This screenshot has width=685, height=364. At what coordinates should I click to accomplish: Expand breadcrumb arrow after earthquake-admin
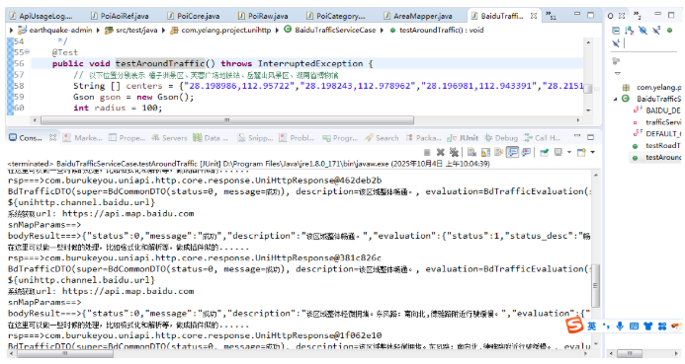point(98,30)
